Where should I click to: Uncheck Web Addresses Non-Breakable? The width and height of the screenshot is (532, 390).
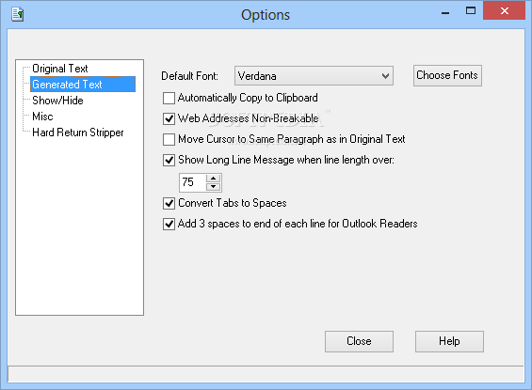pos(169,118)
